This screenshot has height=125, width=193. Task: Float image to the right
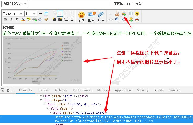click(60, 19)
